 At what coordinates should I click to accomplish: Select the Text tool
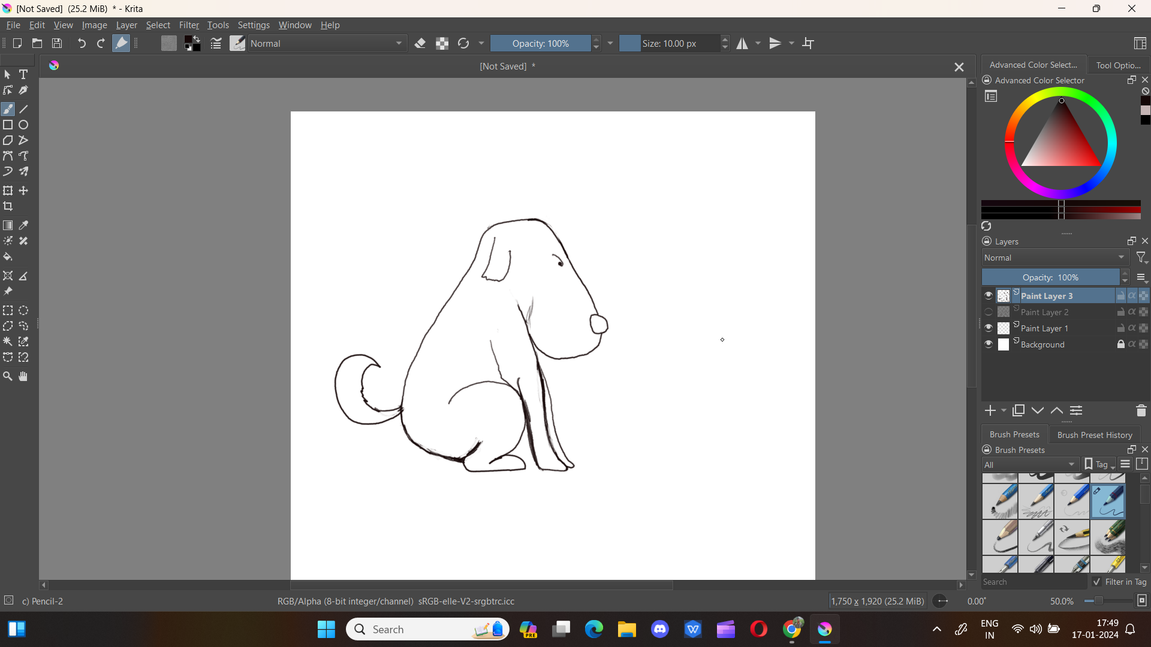[x=23, y=74]
